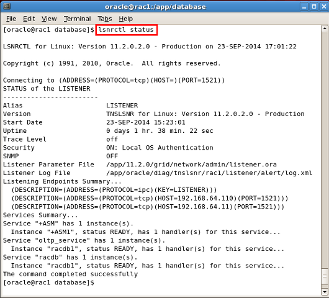Click the endpoint line with HOST=192.168.64.110
This screenshot has height=298, width=329.
(150, 198)
